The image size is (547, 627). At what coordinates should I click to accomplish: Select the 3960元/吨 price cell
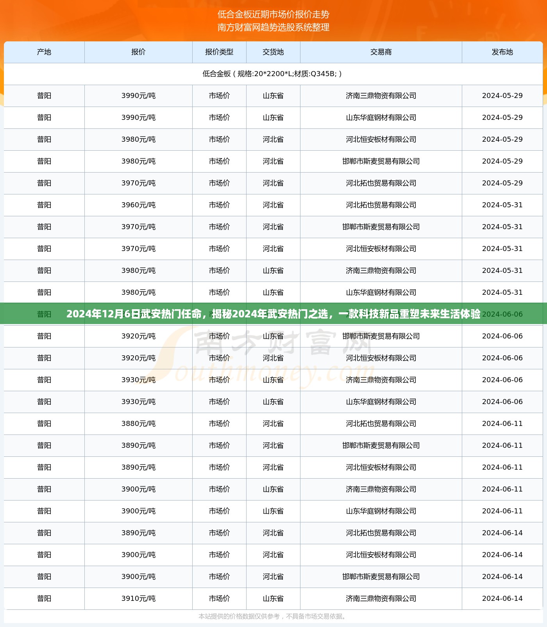[138, 205]
